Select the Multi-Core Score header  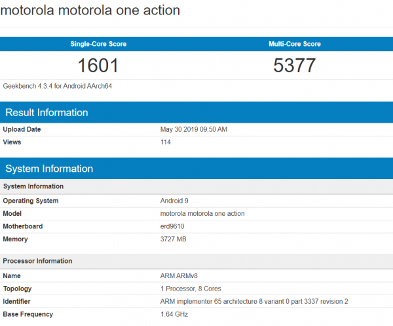295,44
